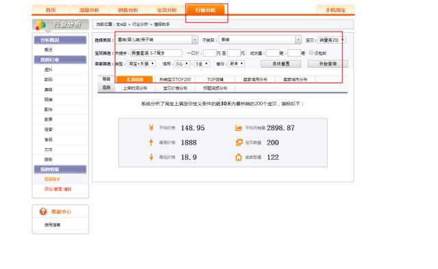Select the 宝贝价格分布 sub-tab
Image resolution: width=438 pixels, height=269 pixels.
pyautogui.click(x=175, y=88)
